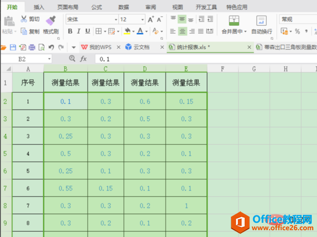The height and width of the screenshot is (237, 317).
Task: Open the font size dropdown showing 12
Action: point(131,19)
